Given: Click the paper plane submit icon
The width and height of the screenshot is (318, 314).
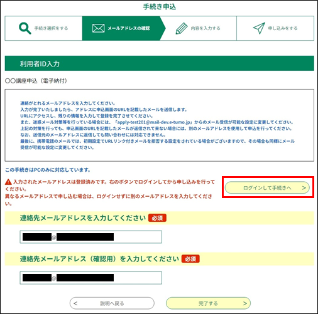Looking at the screenshot, I should [x=259, y=28].
